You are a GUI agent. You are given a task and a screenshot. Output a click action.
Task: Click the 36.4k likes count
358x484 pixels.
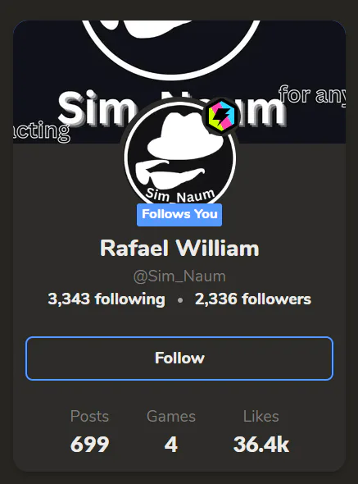click(261, 445)
